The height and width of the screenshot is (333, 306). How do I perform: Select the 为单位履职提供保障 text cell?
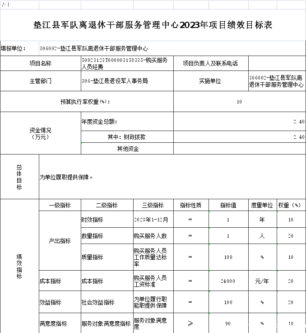172,177
